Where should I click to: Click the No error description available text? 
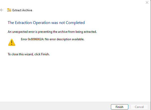pos(65,39)
